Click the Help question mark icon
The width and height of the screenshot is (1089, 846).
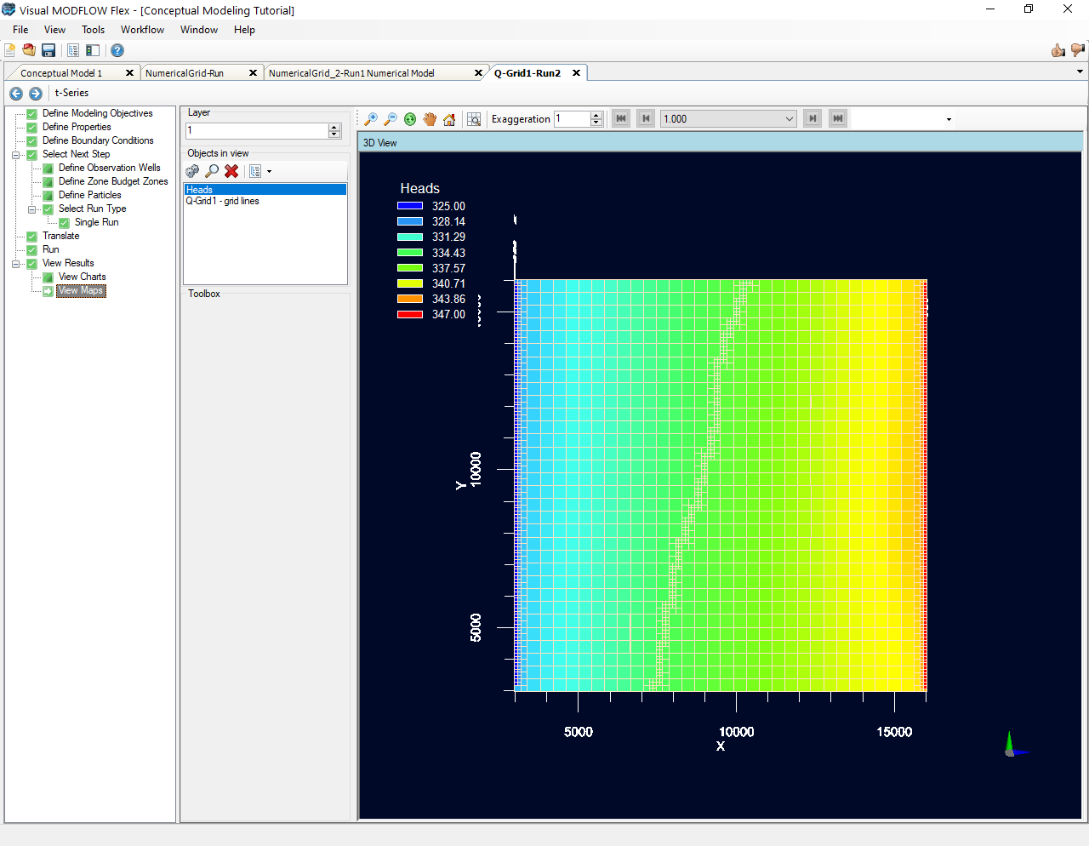(x=117, y=50)
